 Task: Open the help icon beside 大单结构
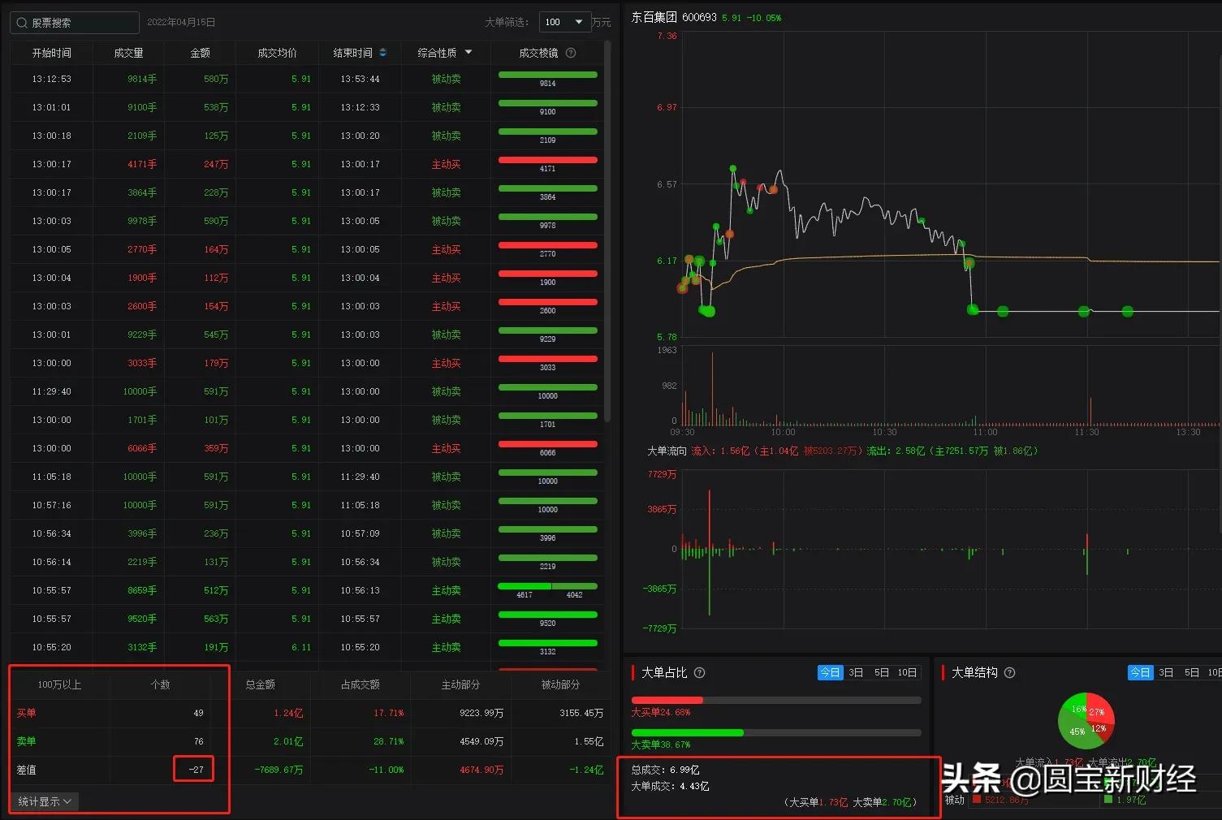tap(1009, 672)
